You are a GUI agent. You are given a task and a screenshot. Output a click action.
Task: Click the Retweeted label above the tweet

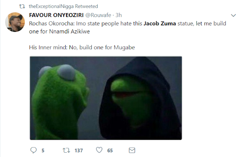tap(86, 6)
